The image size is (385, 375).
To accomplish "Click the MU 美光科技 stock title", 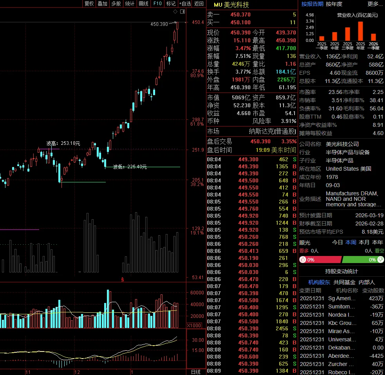I will (x=231, y=5).
